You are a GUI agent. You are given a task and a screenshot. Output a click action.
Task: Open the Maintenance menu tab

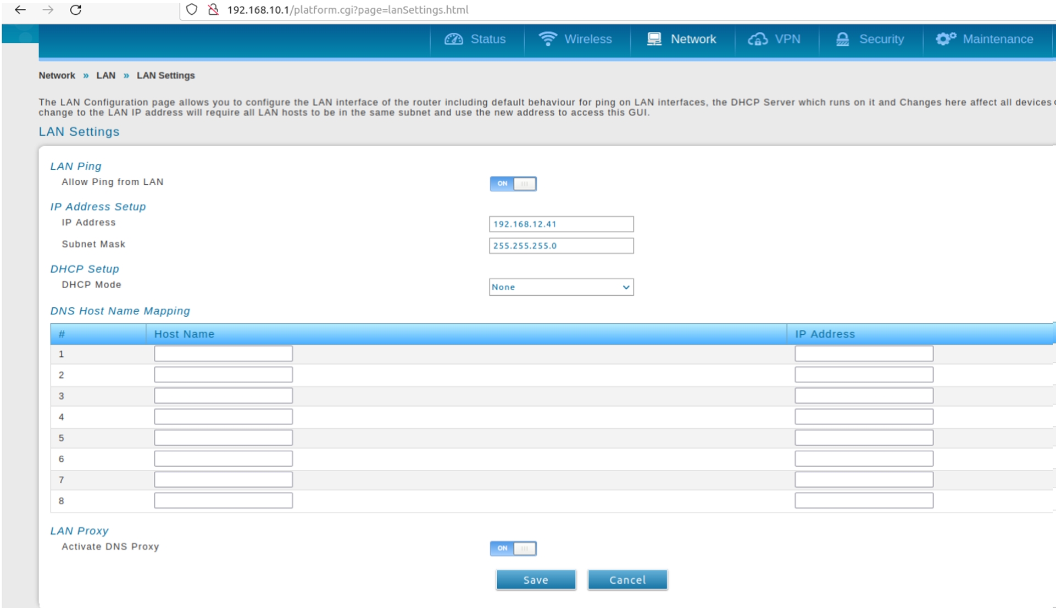[997, 39]
